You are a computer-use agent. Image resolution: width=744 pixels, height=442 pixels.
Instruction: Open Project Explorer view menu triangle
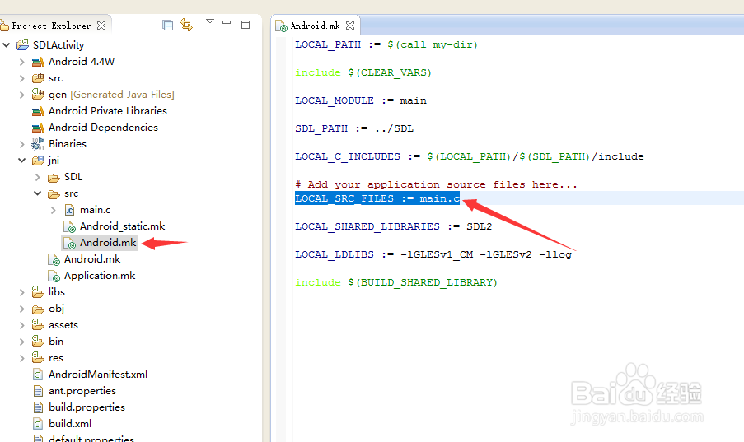click(x=210, y=21)
